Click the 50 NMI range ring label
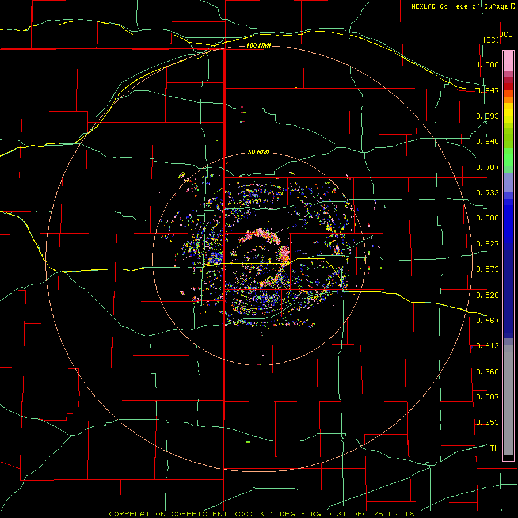 point(258,153)
